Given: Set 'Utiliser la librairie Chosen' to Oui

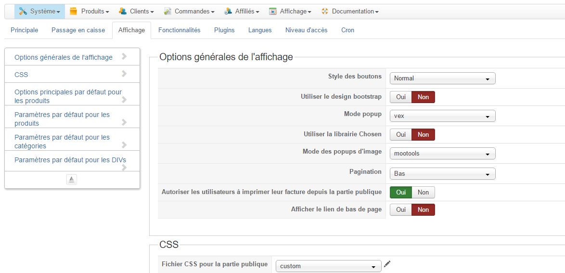Looking at the screenshot, I should pyautogui.click(x=401, y=134).
